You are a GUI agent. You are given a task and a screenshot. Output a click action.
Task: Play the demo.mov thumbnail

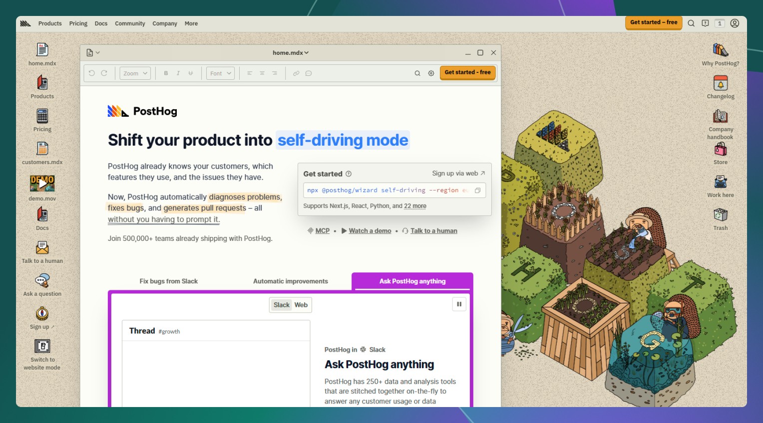click(x=42, y=183)
